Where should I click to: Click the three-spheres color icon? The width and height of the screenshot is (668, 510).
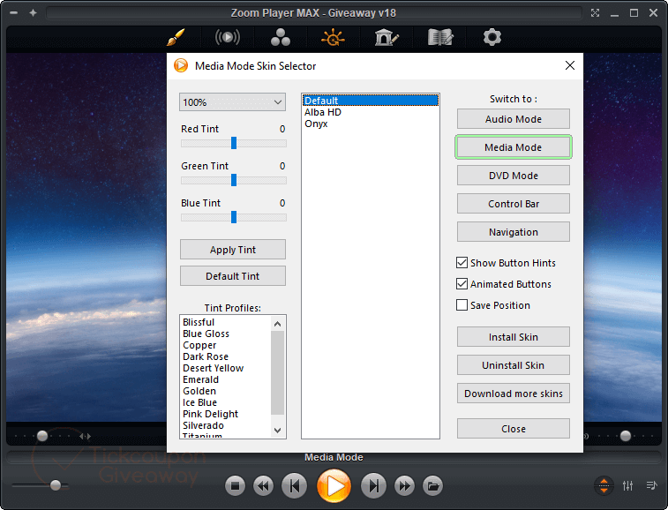pyautogui.click(x=281, y=37)
